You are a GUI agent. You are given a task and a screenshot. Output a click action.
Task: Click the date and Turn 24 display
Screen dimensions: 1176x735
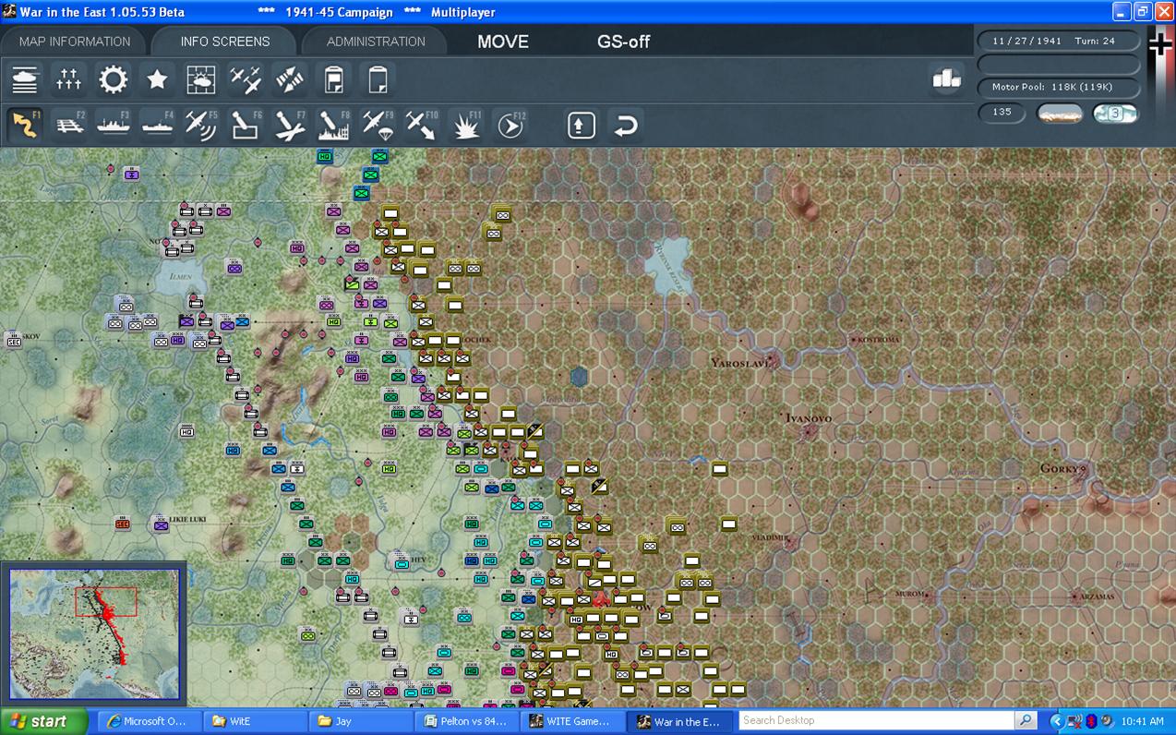coord(1058,41)
